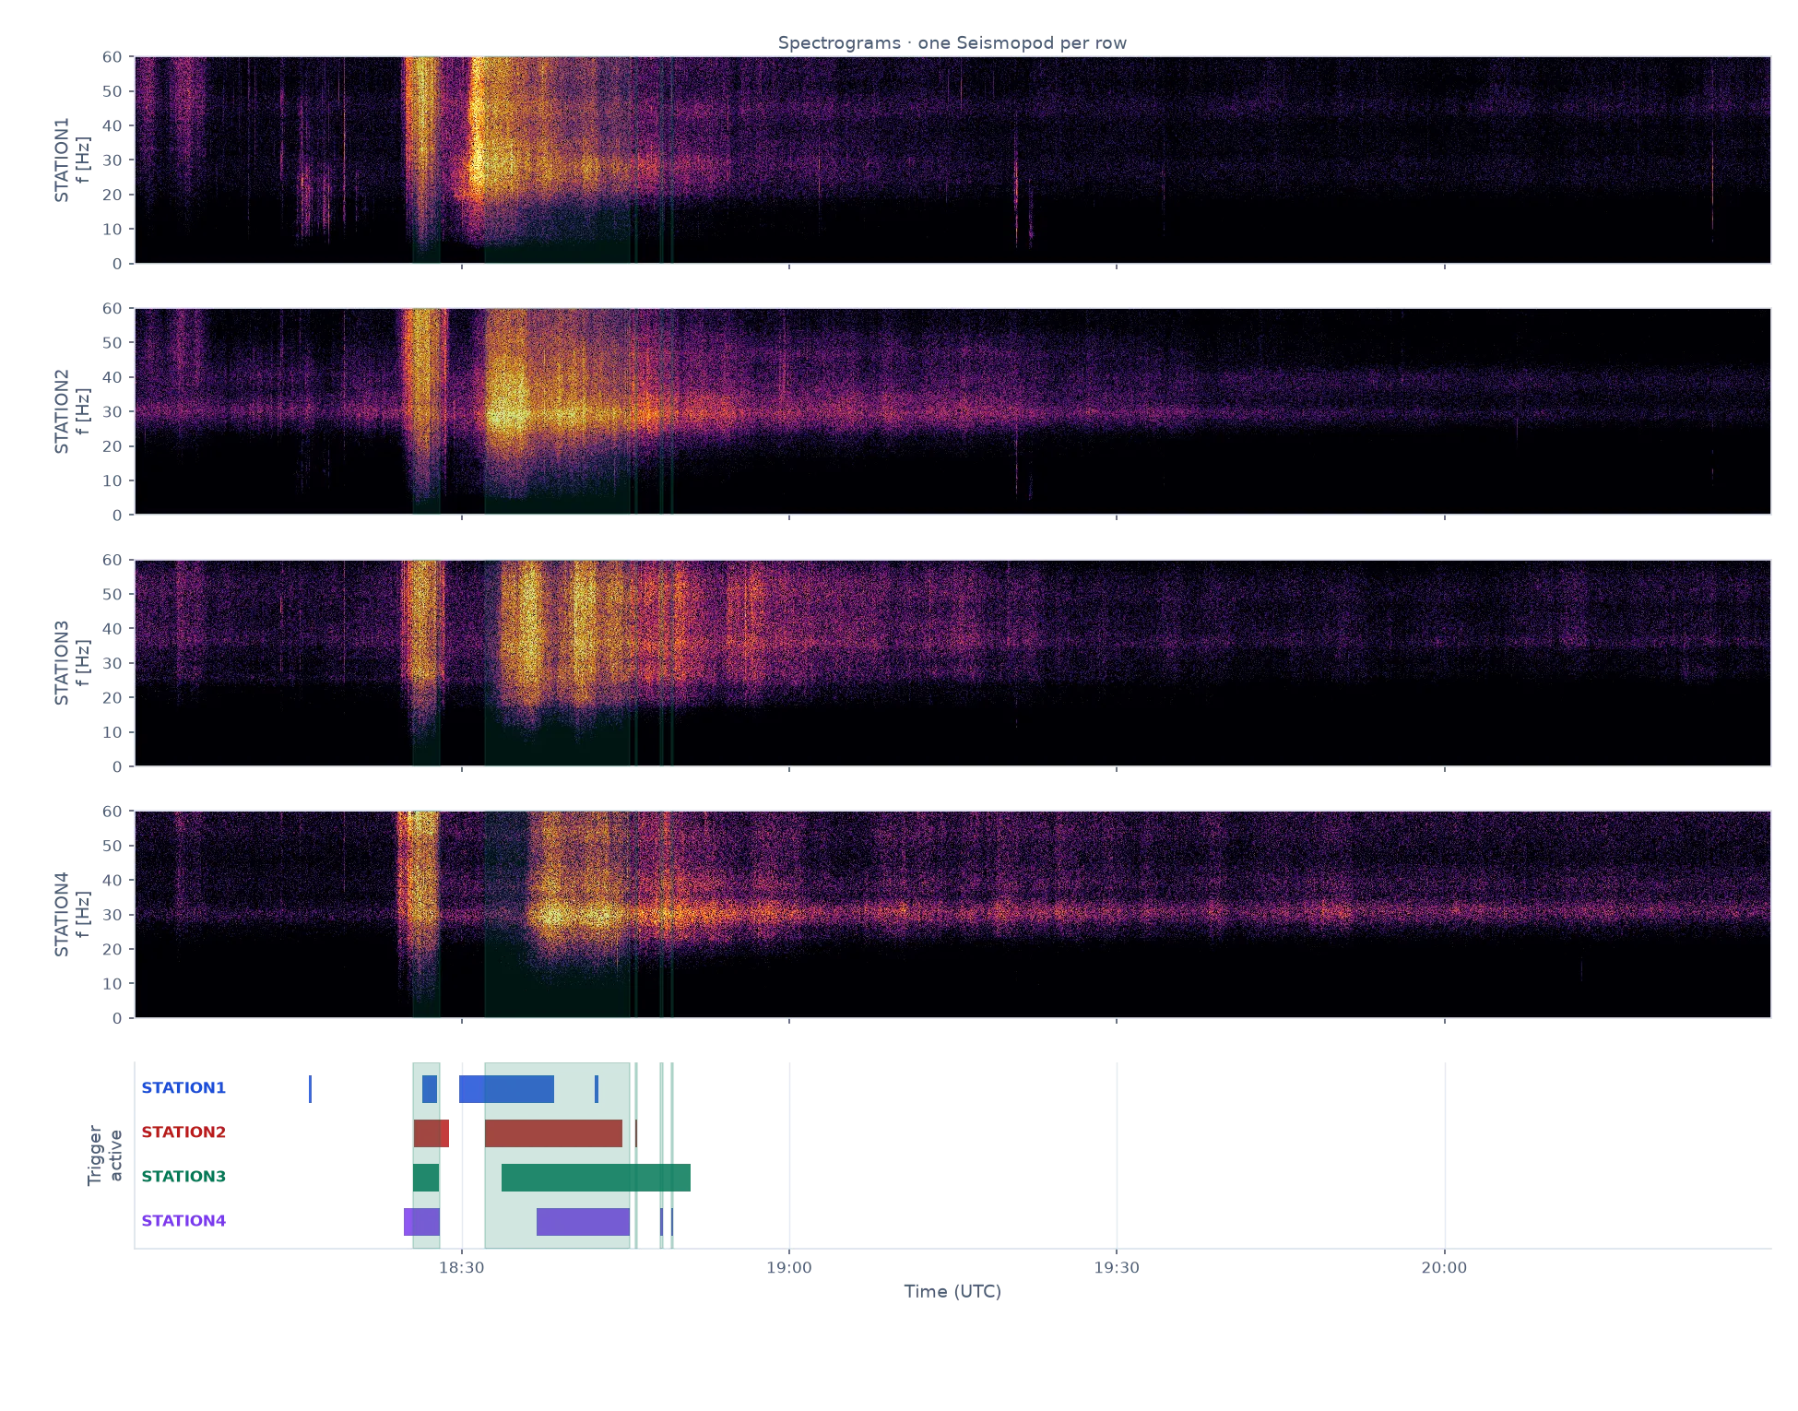Select the long purple STATION4 trigger bar
1798x1411 pixels.
tap(583, 1222)
